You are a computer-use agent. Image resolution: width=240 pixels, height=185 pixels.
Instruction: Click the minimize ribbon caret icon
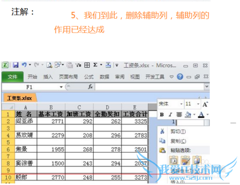coord(171,77)
